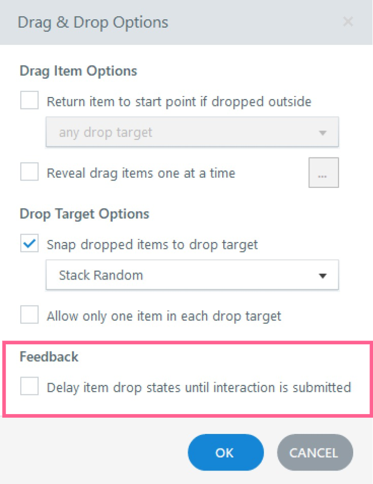Open the 'any drop target' dropdown field
Image resolution: width=373 pixels, height=484 pixels.
[x=183, y=132]
